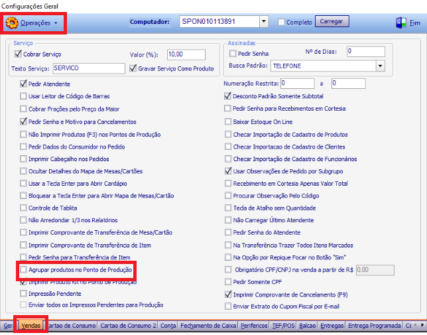The width and height of the screenshot is (427, 335).
Task: Open the Entregas tab
Action: (332, 326)
